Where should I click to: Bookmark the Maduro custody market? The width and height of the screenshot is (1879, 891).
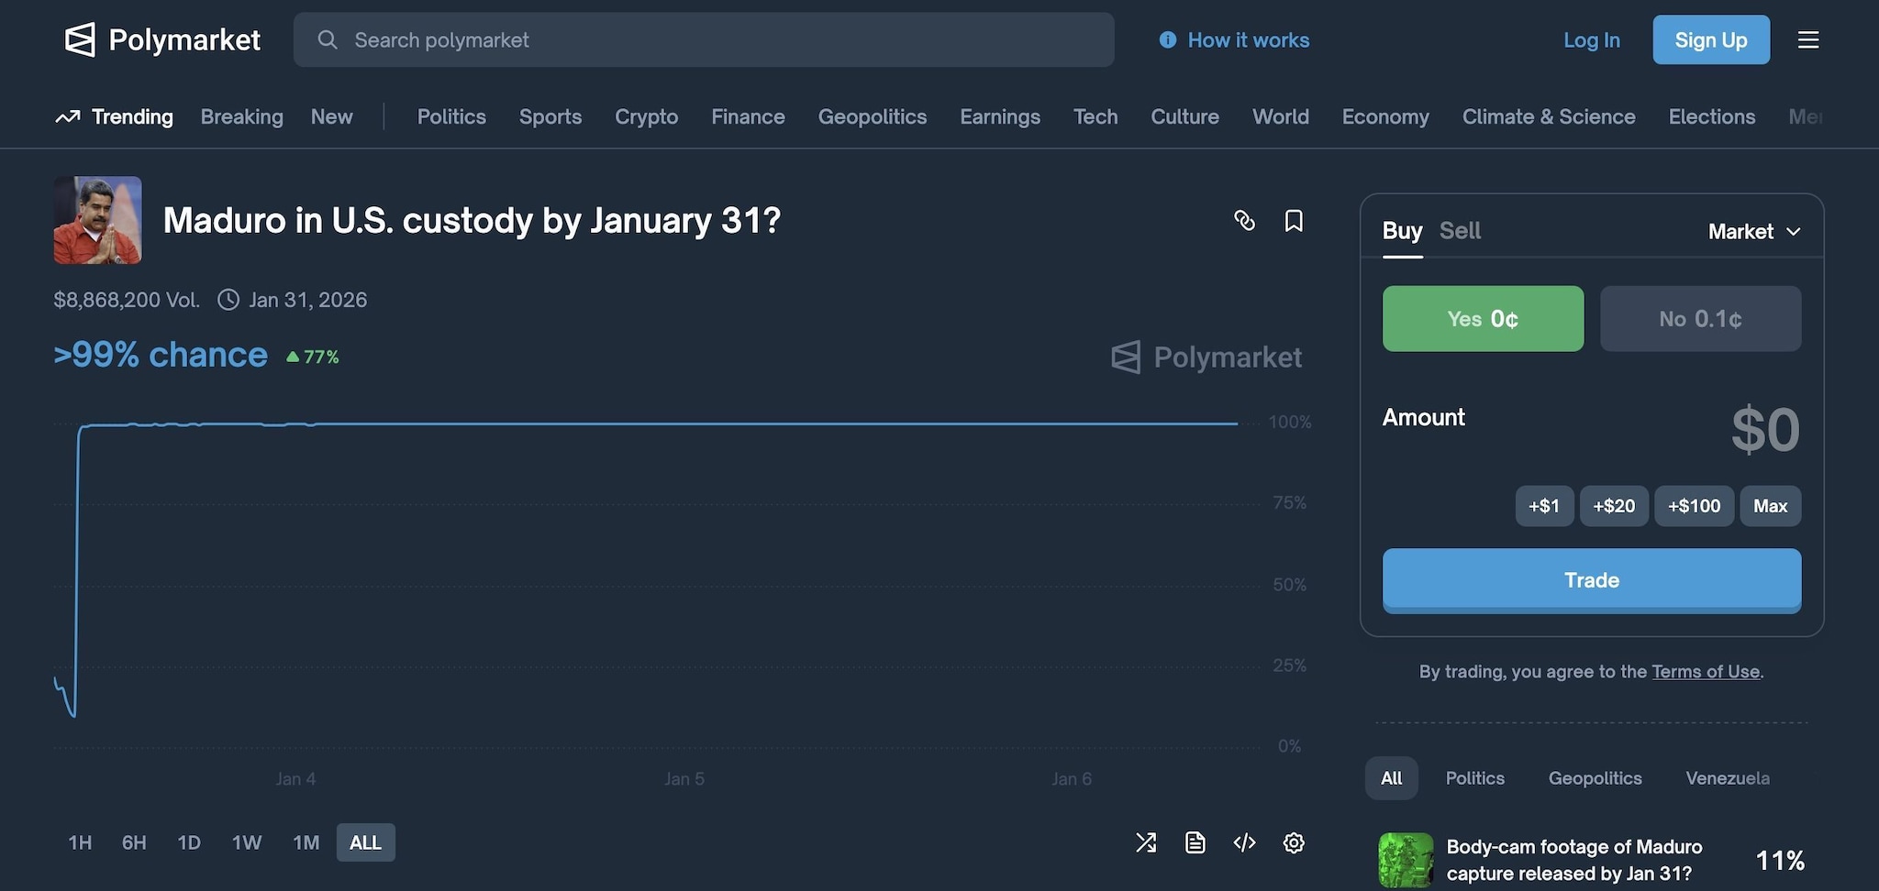pyautogui.click(x=1294, y=220)
